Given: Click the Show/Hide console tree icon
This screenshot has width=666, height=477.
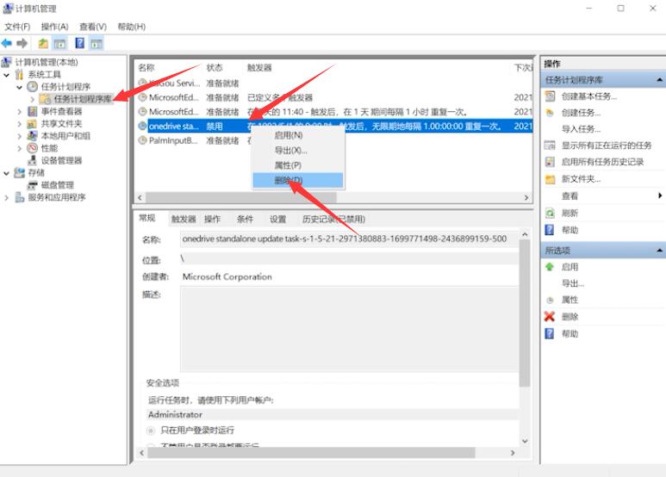Looking at the screenshot, I should tap(60, 43).
